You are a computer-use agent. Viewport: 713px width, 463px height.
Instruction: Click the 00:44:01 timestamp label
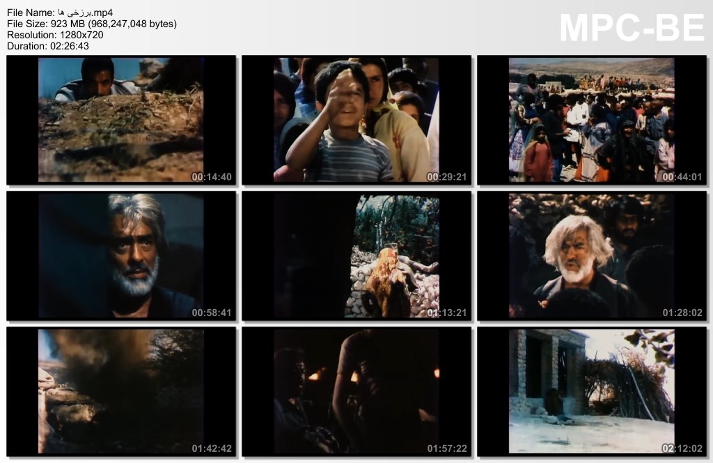pos(682,177)
